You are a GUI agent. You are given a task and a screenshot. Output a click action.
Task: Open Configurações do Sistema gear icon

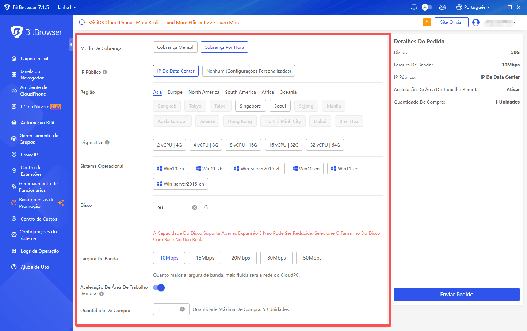click(14, 235)
